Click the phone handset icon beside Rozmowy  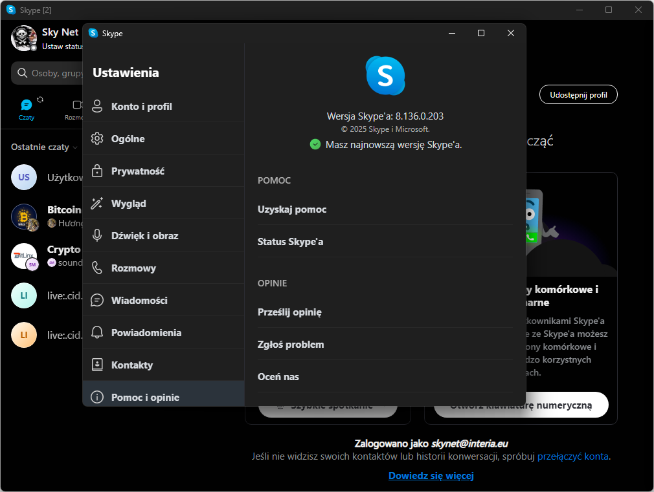point(97,268)
